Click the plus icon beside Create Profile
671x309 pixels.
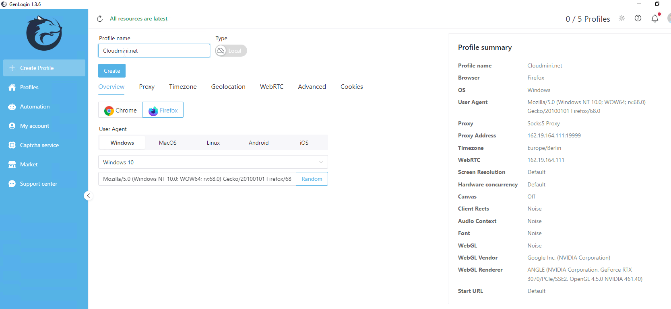[x=12, y=68]
